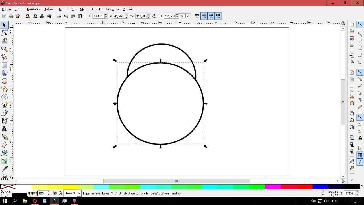
Task: Create new document from command bar
Action: [352, 24]
